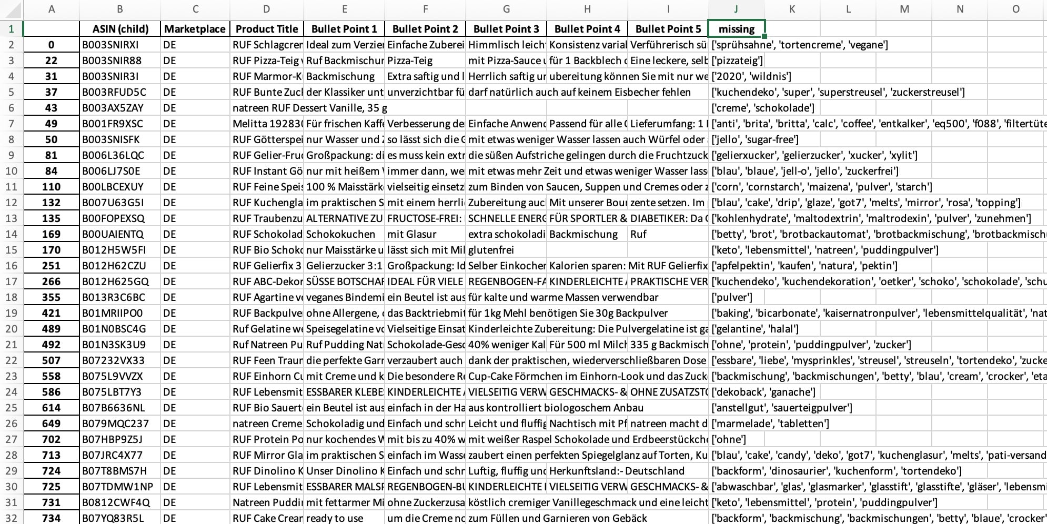Click 'mit Glasur' bullet cell
Viewport: 1047px width, 524px height.
[425, 234]
